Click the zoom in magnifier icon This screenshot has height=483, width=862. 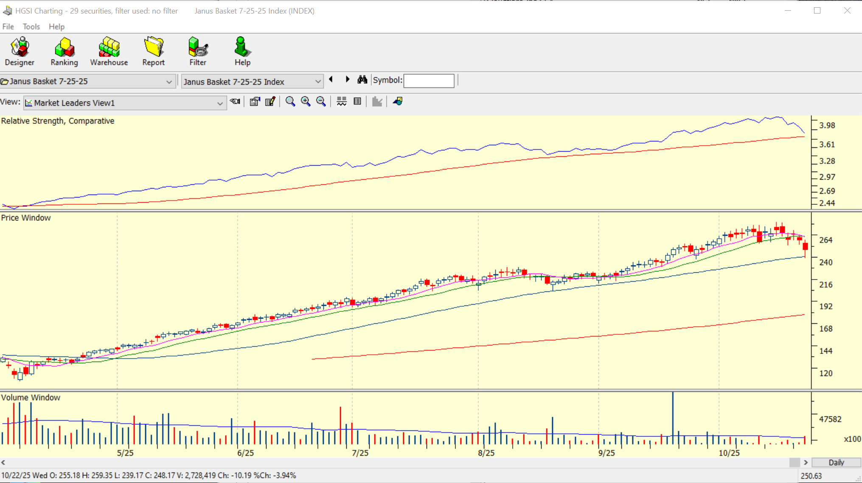(x=306, y=102)
